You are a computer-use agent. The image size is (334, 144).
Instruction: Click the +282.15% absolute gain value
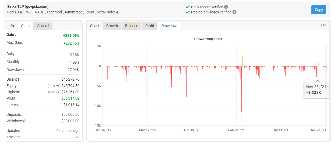tap(71, 43)
